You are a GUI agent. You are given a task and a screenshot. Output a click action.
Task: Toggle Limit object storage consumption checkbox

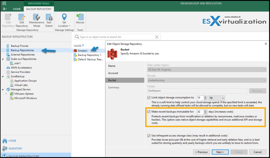(149, 98)
